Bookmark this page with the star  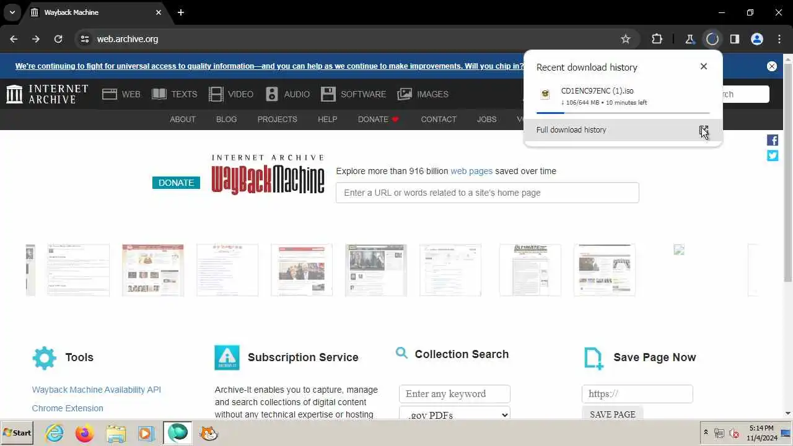(x=626, y=39)
